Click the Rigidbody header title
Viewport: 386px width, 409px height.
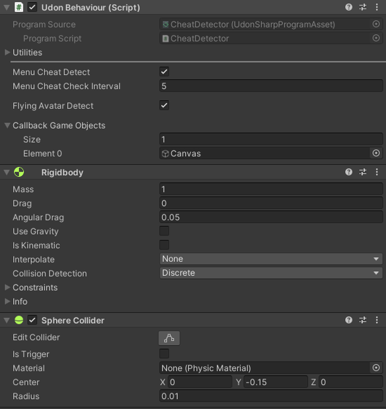62,172
